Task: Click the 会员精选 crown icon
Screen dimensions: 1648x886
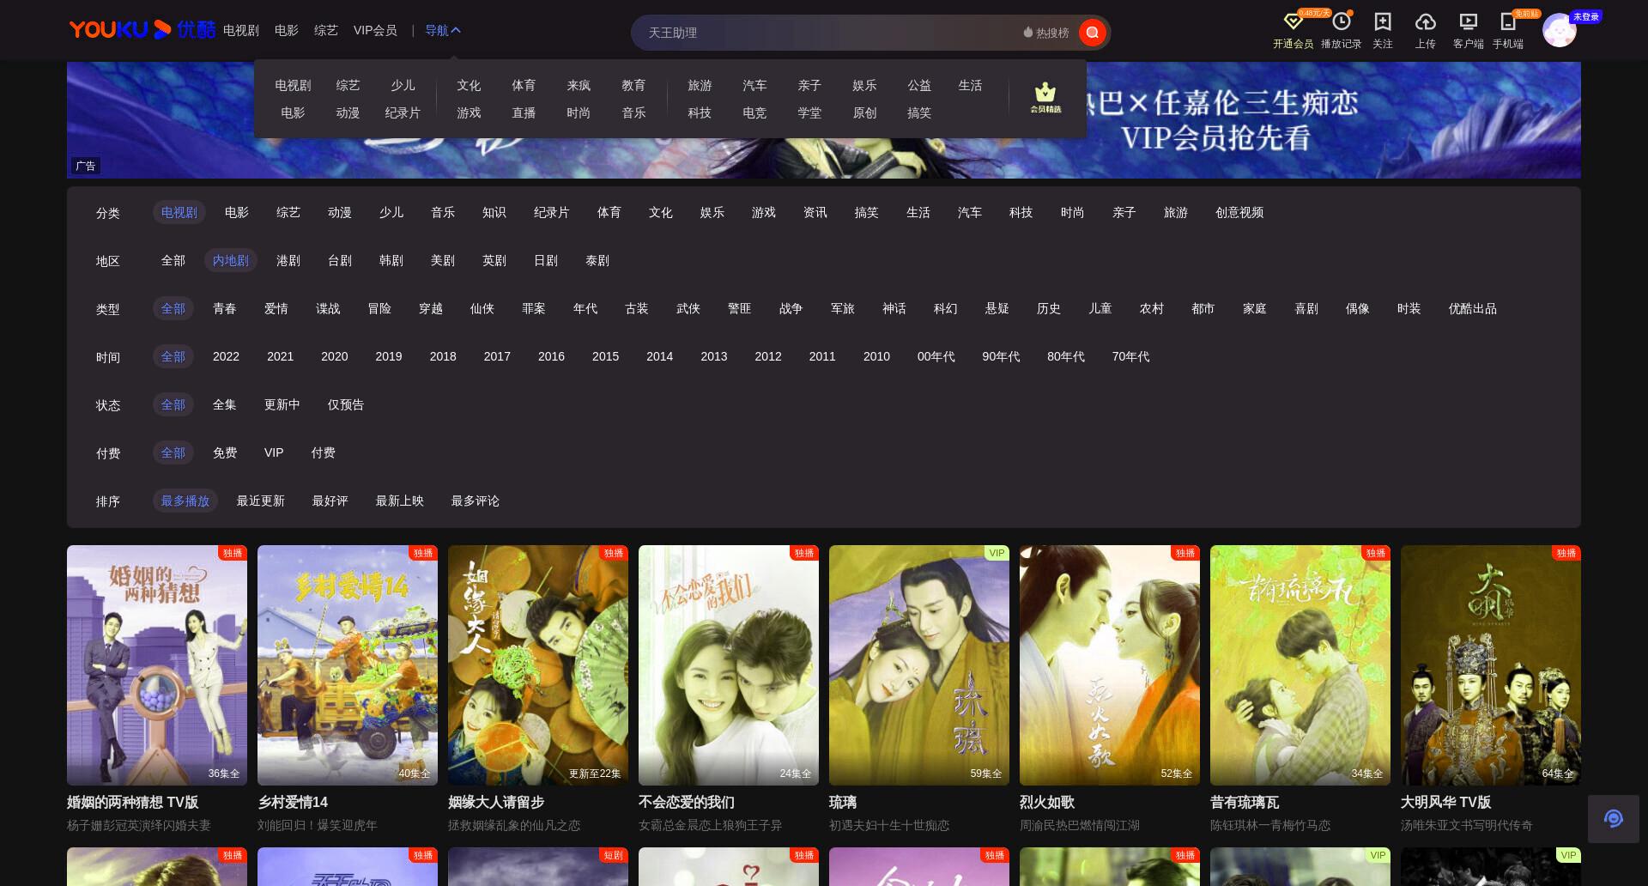Action: click(x=1045, y=98)
